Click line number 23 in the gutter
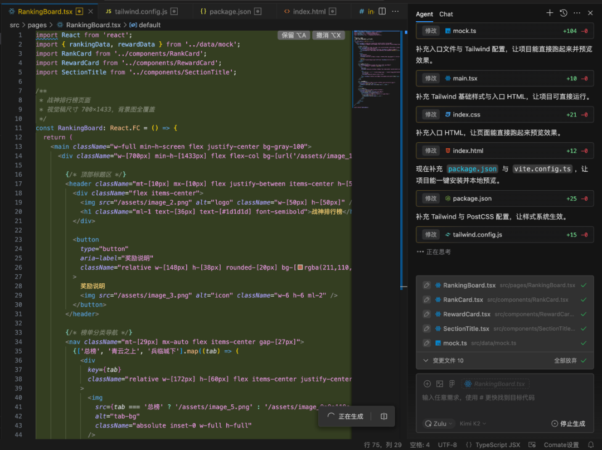The width and height of the screenshot is (602, 450). [x=18, y=240]
